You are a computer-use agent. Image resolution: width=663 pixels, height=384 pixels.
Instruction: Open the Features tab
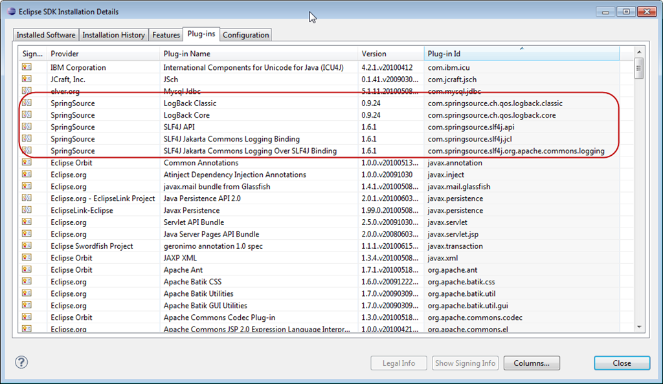click(166, 35)
